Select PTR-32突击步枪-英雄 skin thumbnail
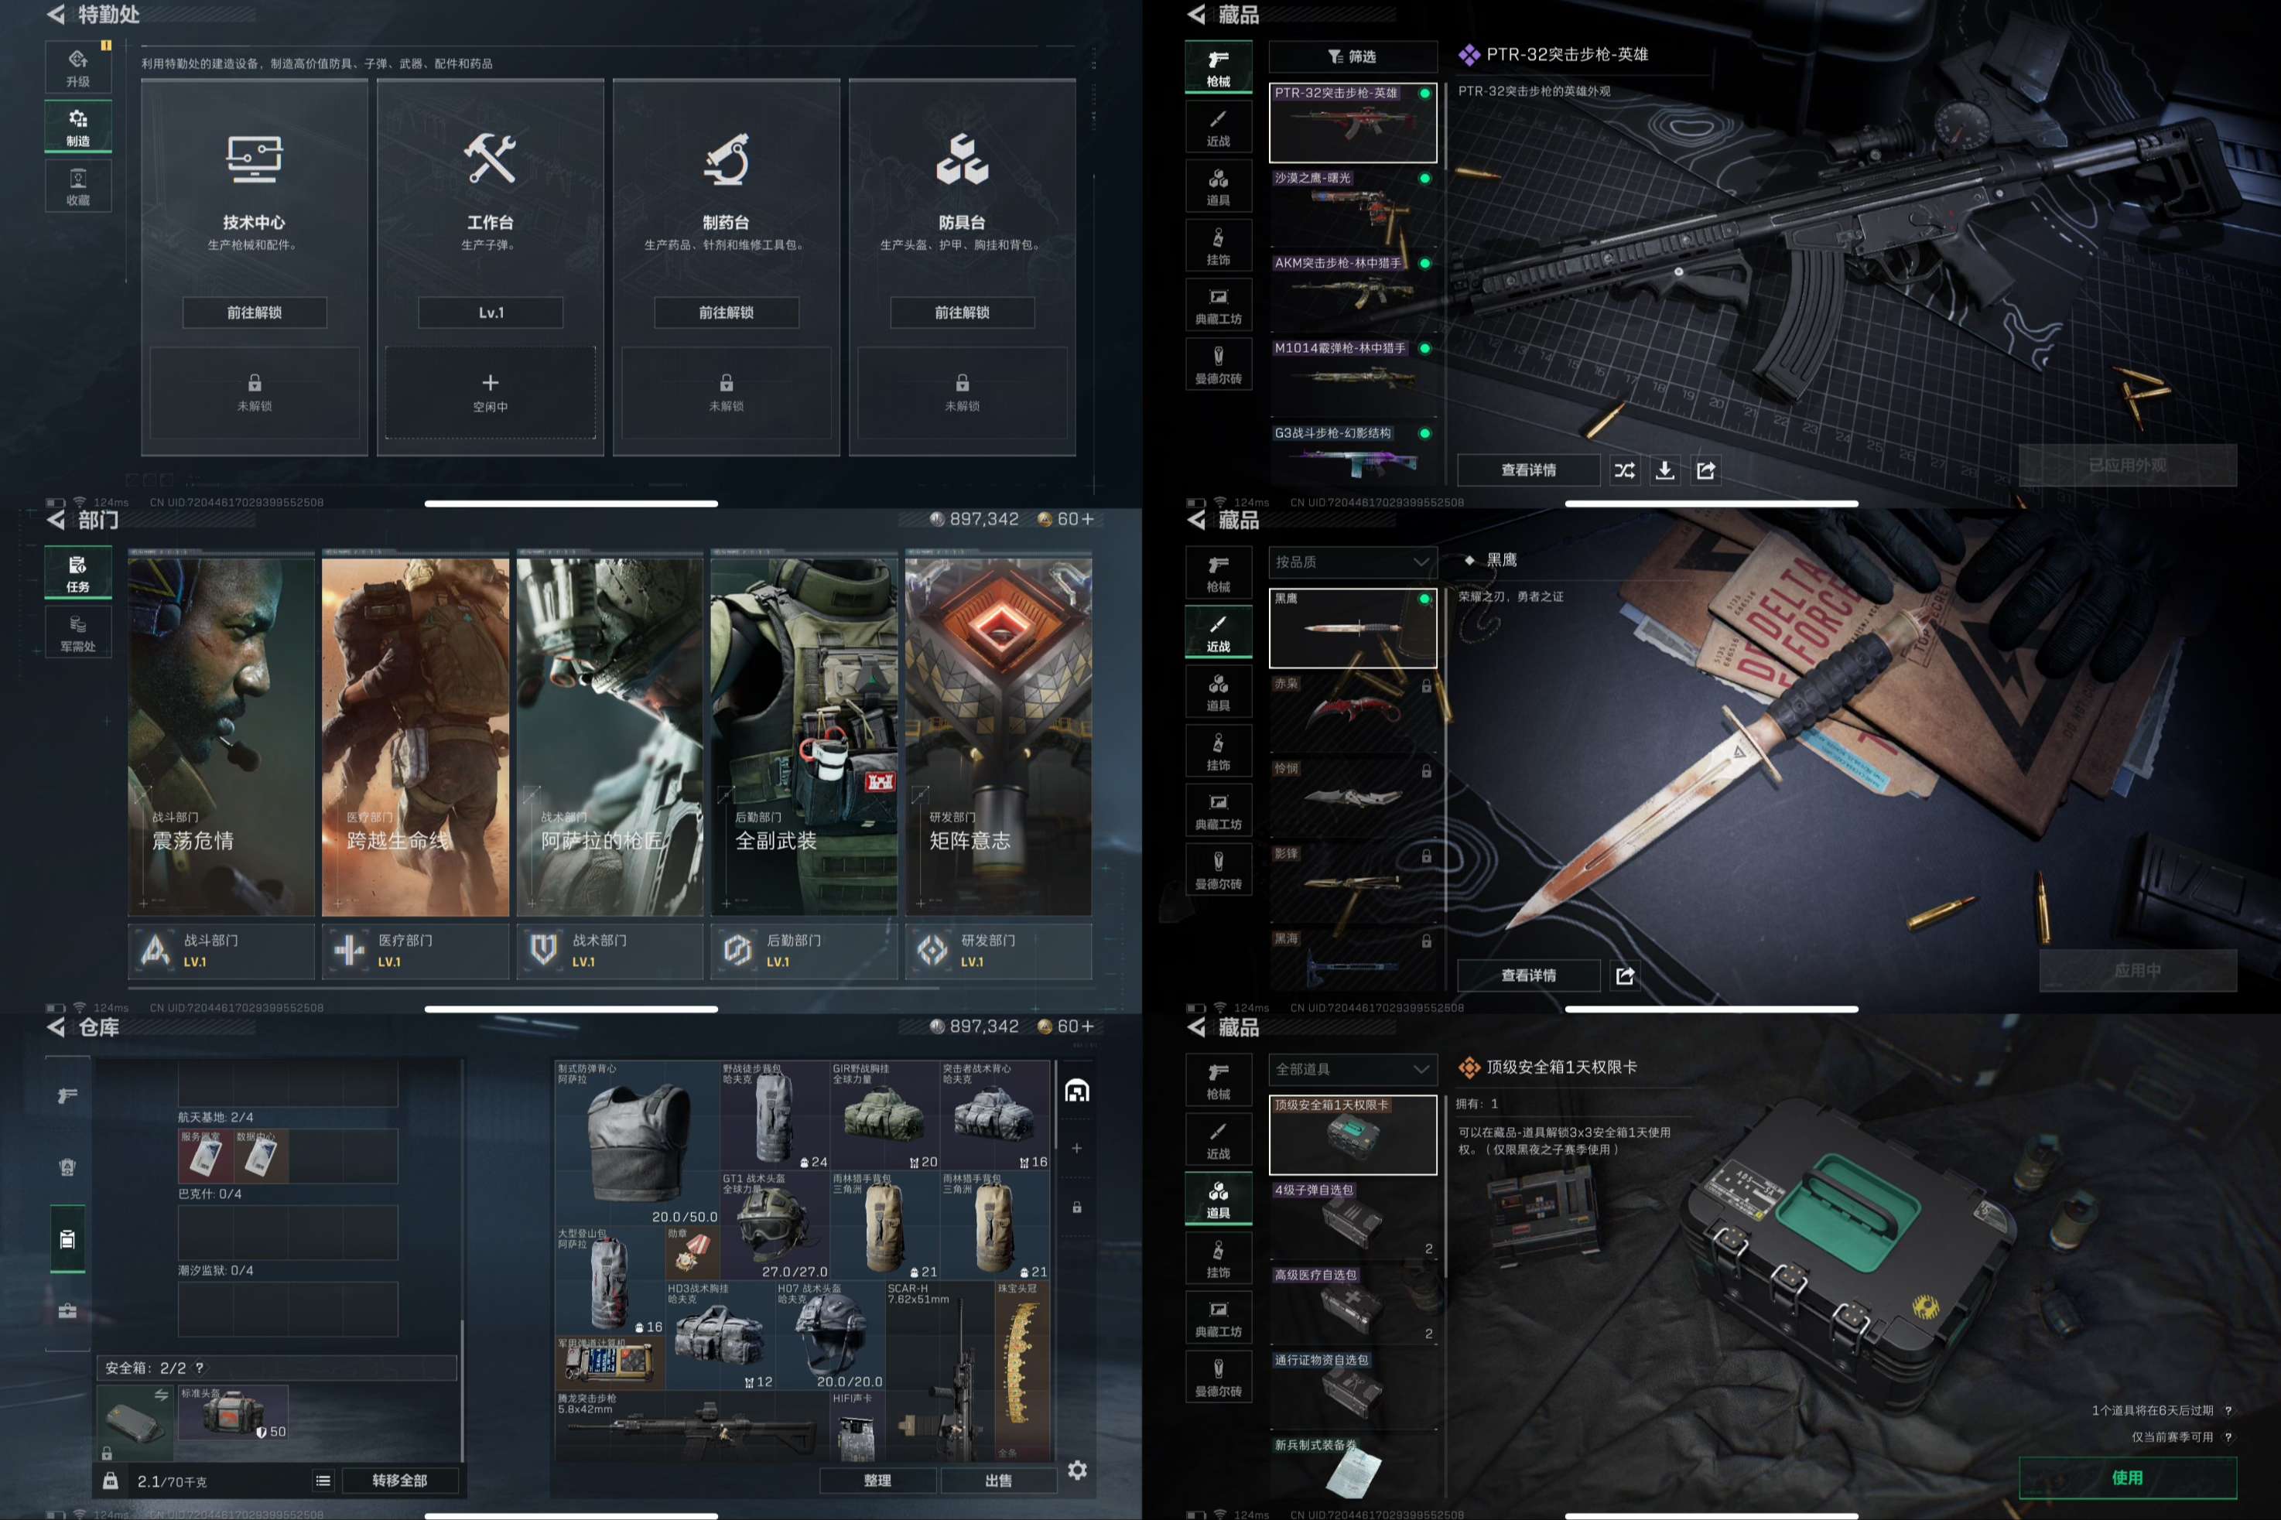The height and width of the screenshot is (1520, 2281). (x=1353, y=123)
